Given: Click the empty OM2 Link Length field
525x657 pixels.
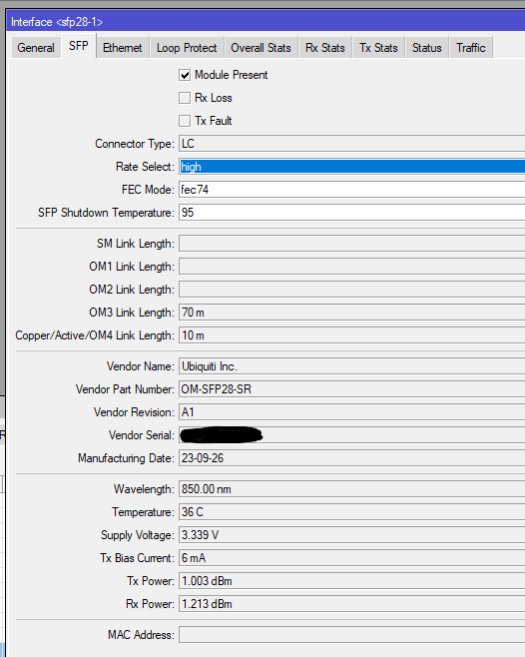Looking at the screenshot, I should click(x=352, y=290).
